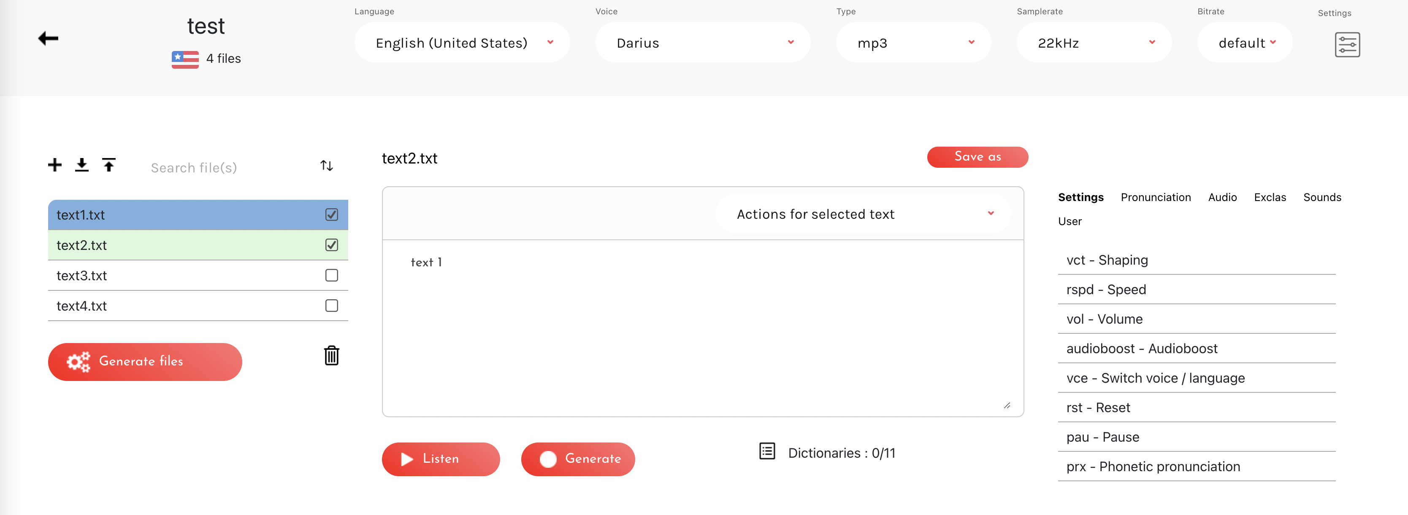The width and height of the screenshot is (1408, 515).
Task: Check the text4.txt checkbox
Action: pyautogui.click(x=331, y=306)
